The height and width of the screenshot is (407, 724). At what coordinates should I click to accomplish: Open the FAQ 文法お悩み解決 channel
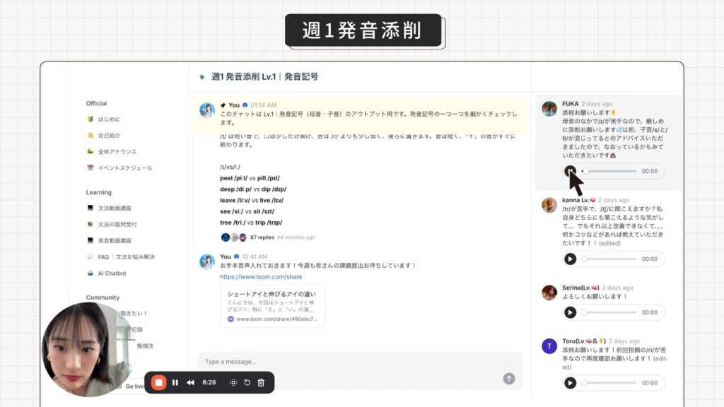coord(126,256)
